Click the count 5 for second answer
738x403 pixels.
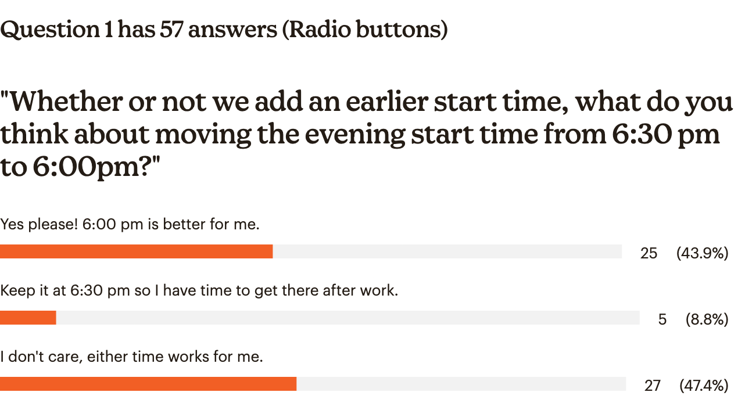click(x=662, y=319)
